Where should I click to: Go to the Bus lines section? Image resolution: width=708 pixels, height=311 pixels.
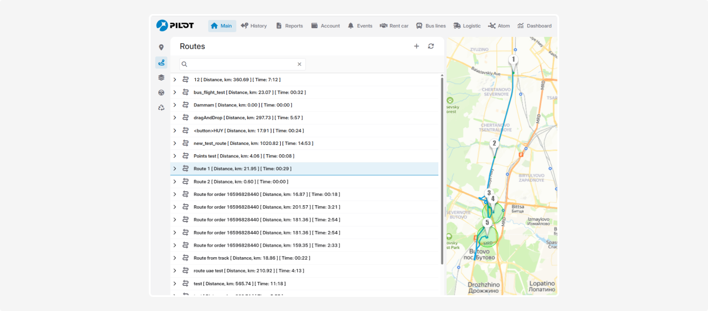pyautogui.click(x=430, y=26)
